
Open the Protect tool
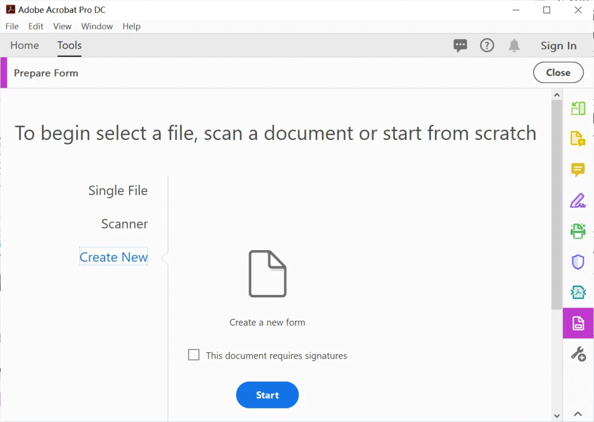click(578, 262)
